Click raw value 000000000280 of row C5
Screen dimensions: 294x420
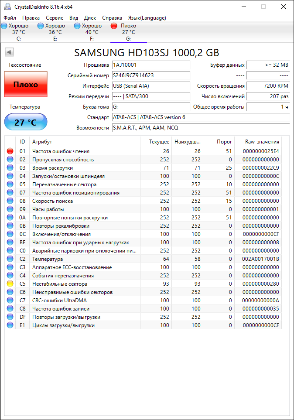(x=260, y=283)
